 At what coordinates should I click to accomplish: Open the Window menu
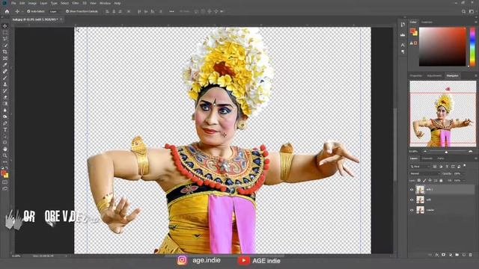pyautogui.click(x=105, y=3)
